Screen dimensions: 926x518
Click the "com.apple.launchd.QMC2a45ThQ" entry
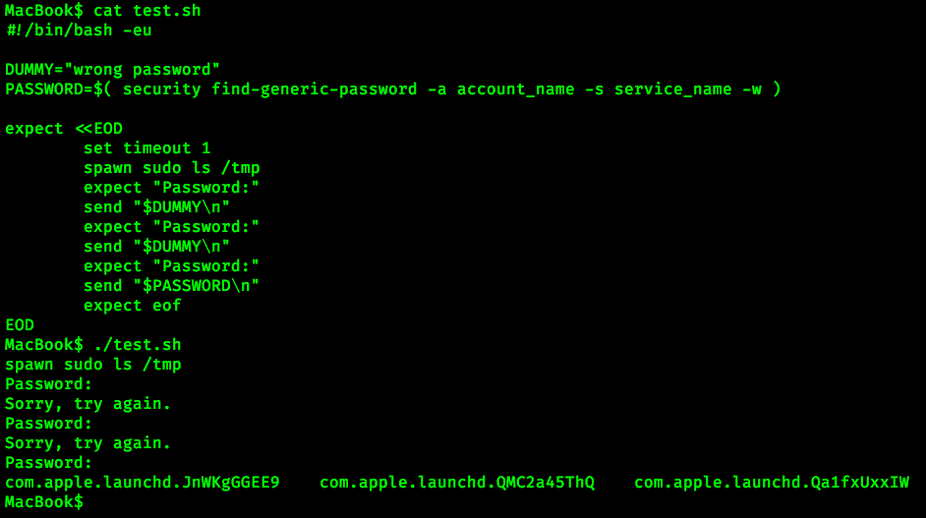point(457,483)
